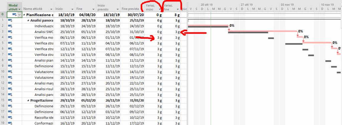Click the task mode icon for Analisi risul row
The height and width of the screenshot is (125, 342).
point(10,89)
